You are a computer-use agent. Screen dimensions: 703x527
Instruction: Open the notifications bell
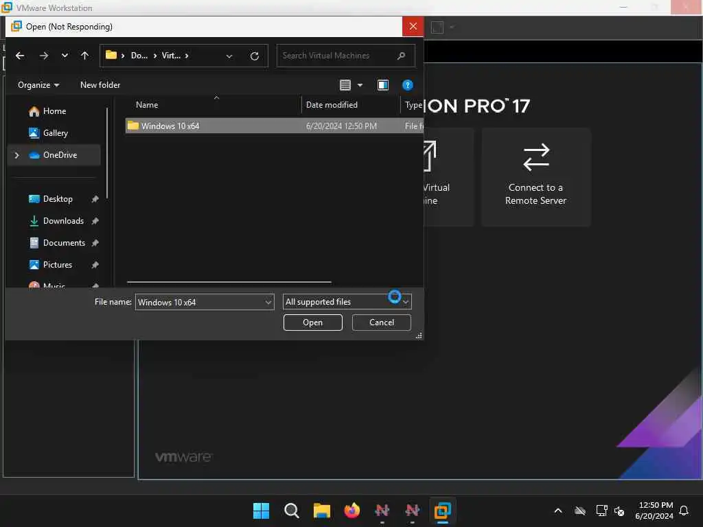[x=684, y=511]
